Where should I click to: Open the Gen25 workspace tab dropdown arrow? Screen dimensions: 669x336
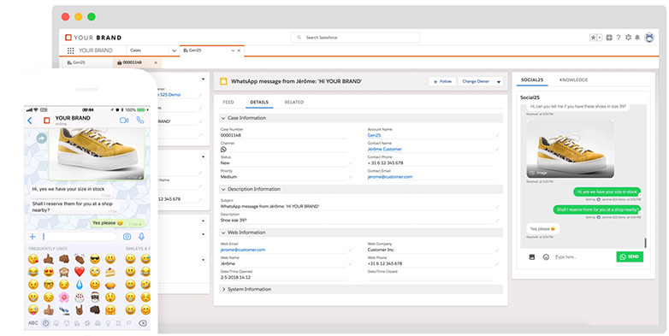click(233, 50)
